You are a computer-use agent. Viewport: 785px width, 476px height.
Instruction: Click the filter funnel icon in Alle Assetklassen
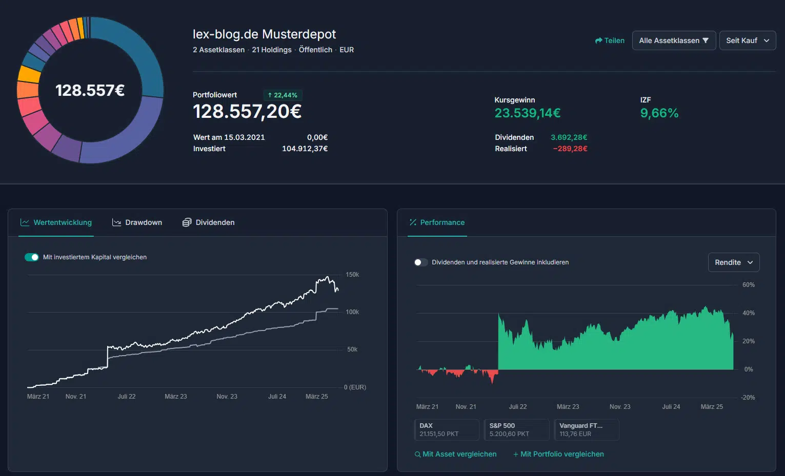pyautogui.click(x=706, y=40)
